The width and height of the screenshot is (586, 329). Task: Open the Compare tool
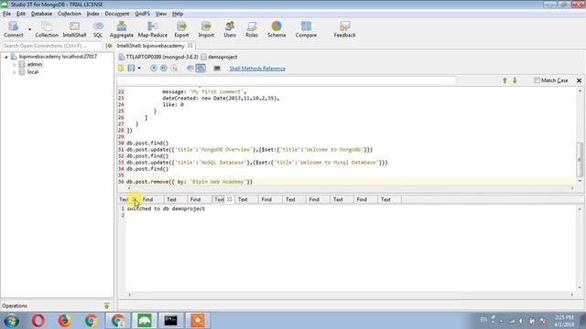[x=306, y=29]
